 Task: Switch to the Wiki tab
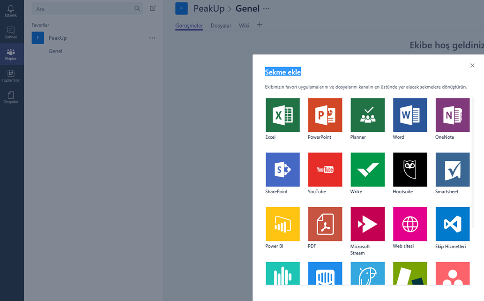(x=244, y=26)
